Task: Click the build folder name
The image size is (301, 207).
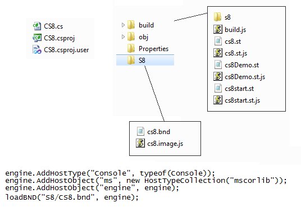Action: click(x=146, y=25)
